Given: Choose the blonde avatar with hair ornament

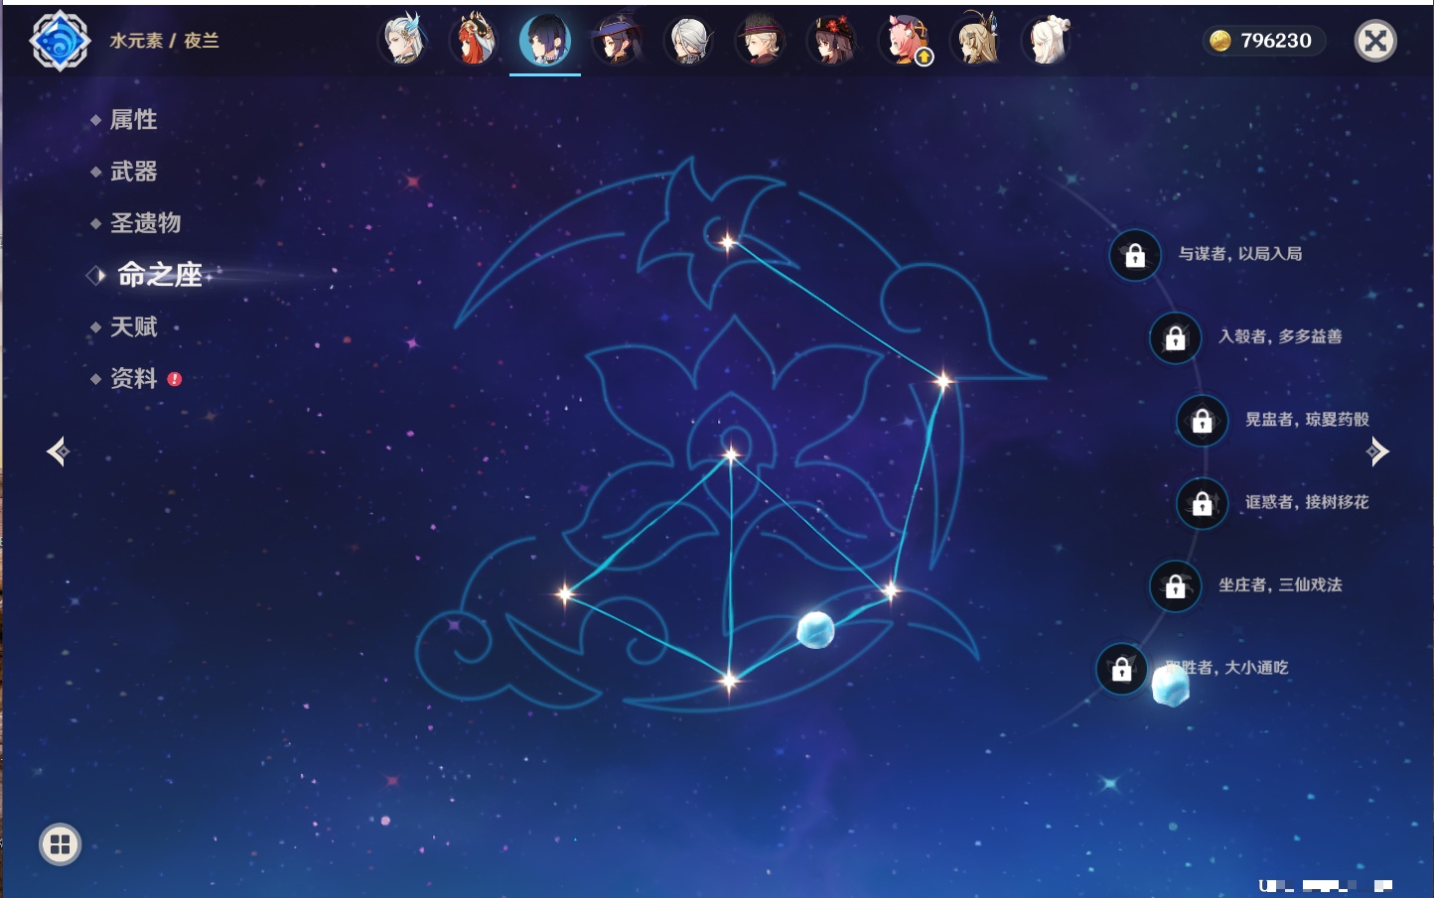Looking at the screenshot, I should 976,40.
